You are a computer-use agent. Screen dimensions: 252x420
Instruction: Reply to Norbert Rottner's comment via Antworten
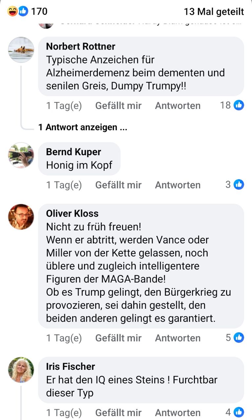(x=178, y=106)
